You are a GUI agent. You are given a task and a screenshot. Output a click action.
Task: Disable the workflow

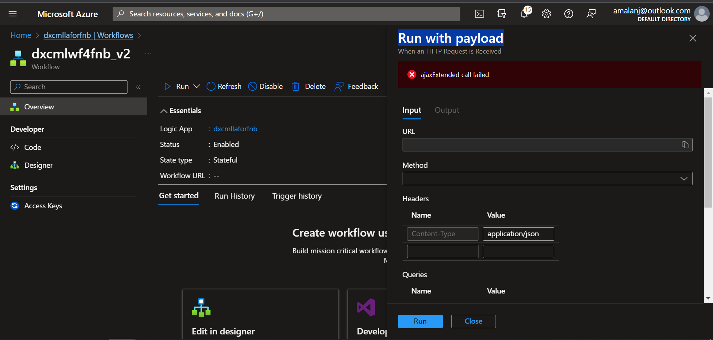265,86
